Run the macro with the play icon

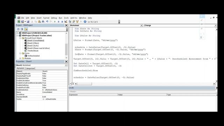55,22
